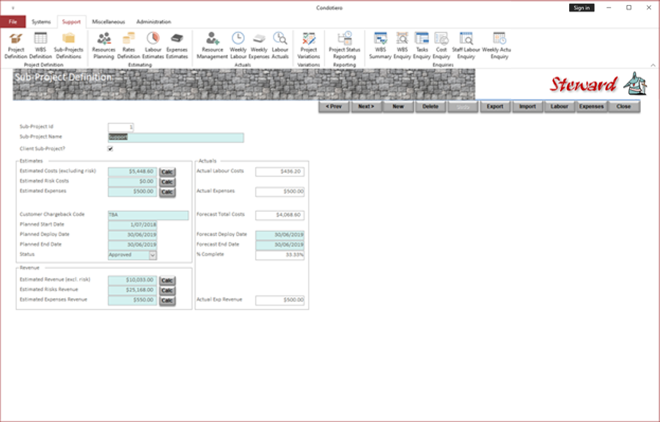Click the Forecast Deploy Date field
This screenshot has width=660, height=422.
[x=280, y=235]
